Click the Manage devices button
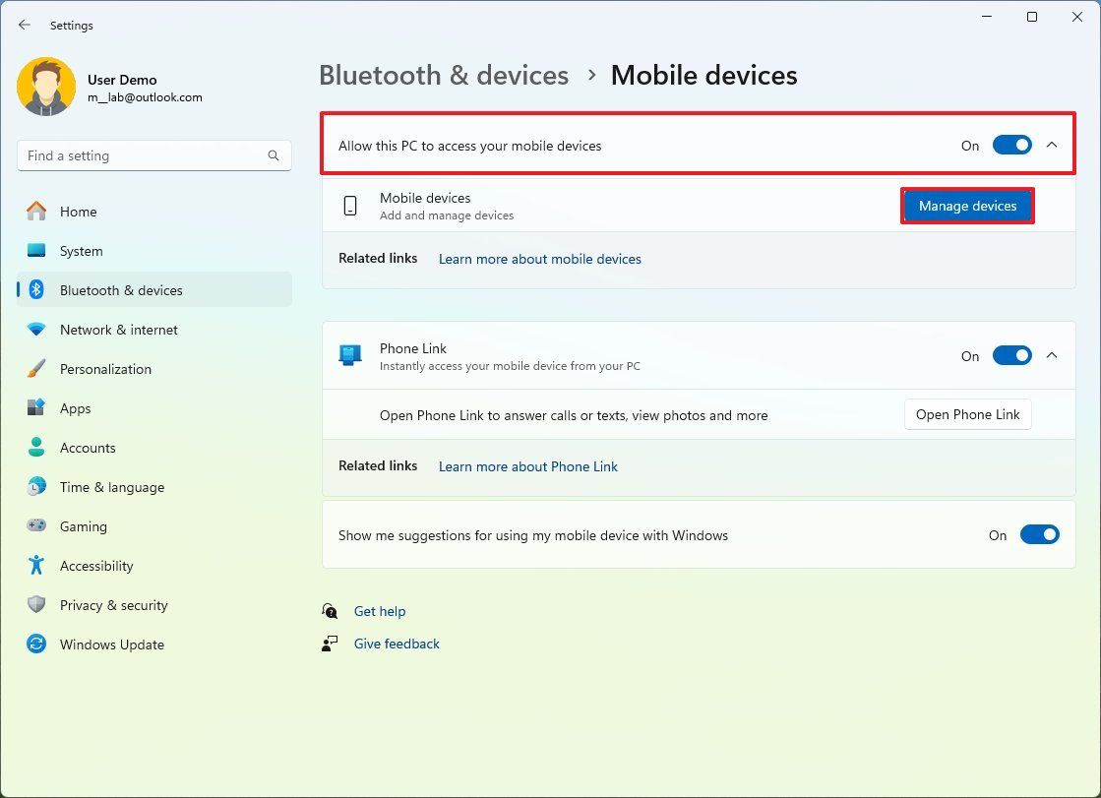 tap(967, 206)
